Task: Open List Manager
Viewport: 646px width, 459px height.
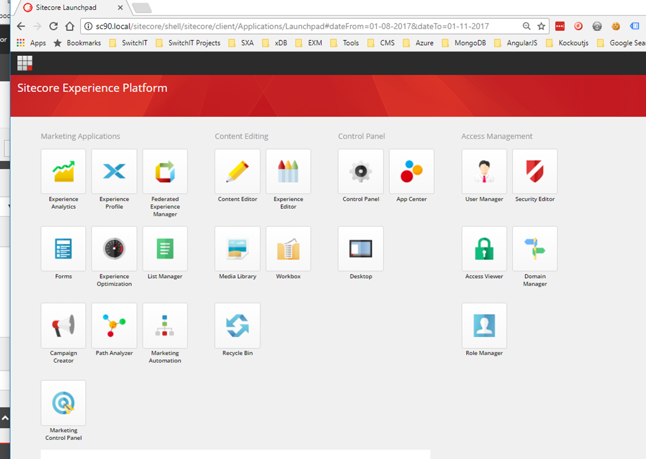Action: point(165,248)
